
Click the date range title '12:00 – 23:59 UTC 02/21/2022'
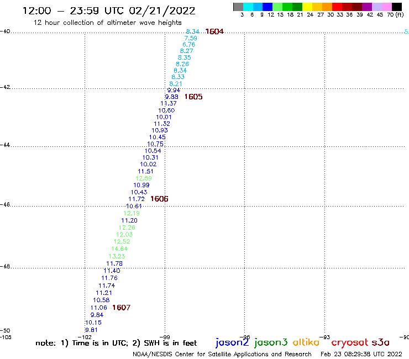(109, 11)
